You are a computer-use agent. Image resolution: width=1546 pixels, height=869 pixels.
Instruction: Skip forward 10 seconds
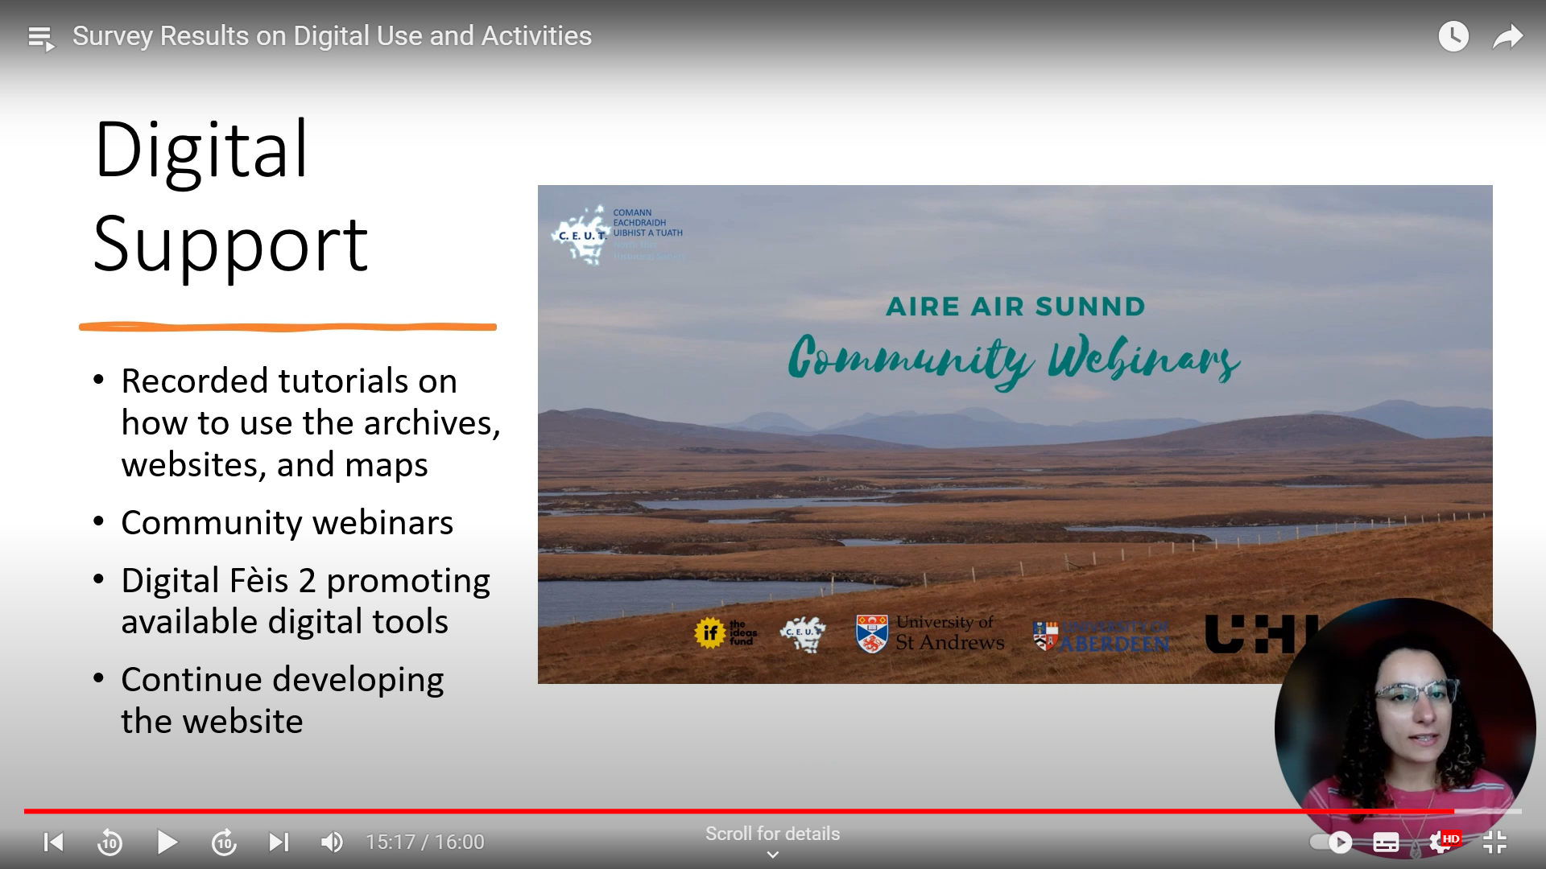tap(224, 842)
